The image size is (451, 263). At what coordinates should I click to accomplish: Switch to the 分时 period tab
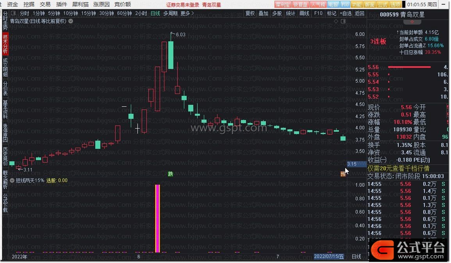[25, 13]
